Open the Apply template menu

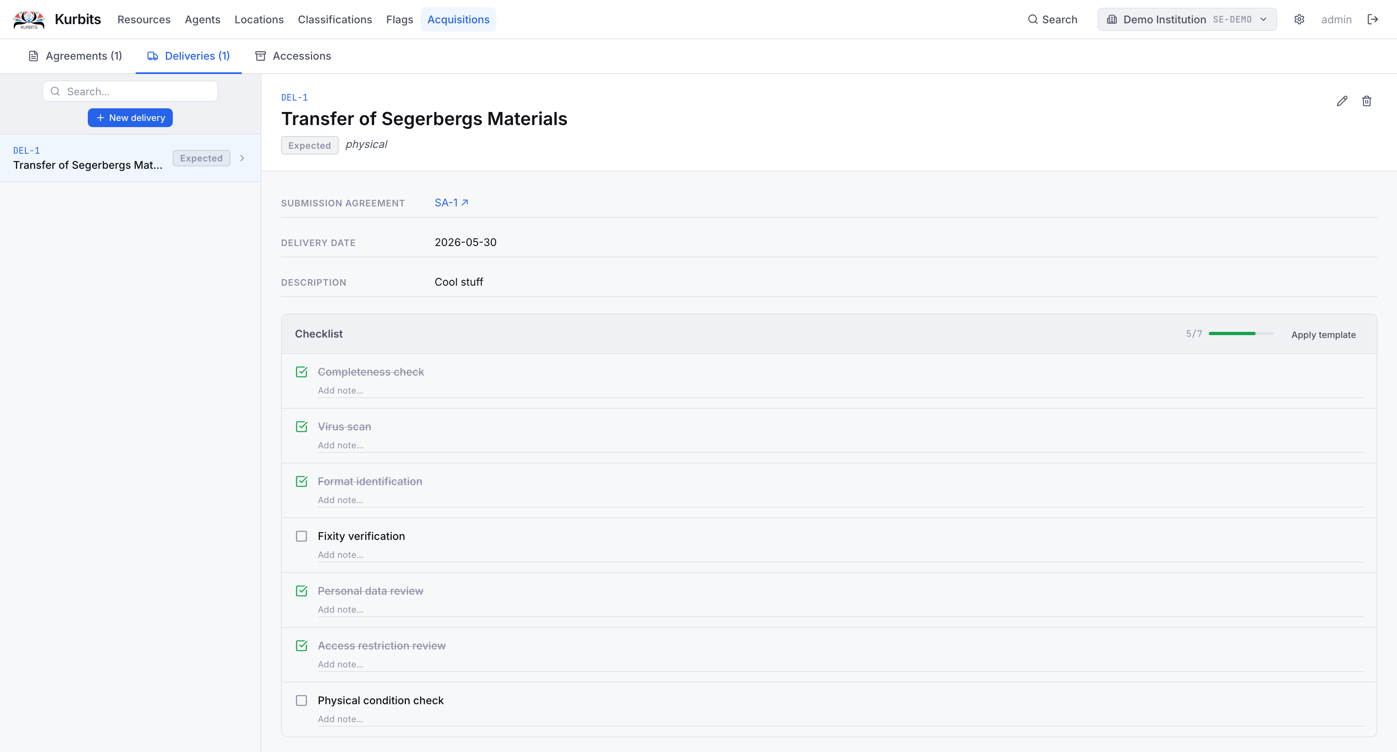(1323, 335)
